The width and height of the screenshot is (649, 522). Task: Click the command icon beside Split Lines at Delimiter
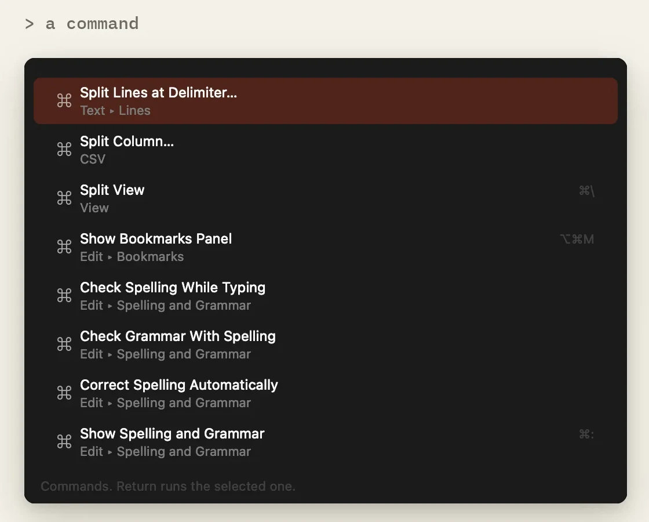pyautogui.click(x=64, y=101)
